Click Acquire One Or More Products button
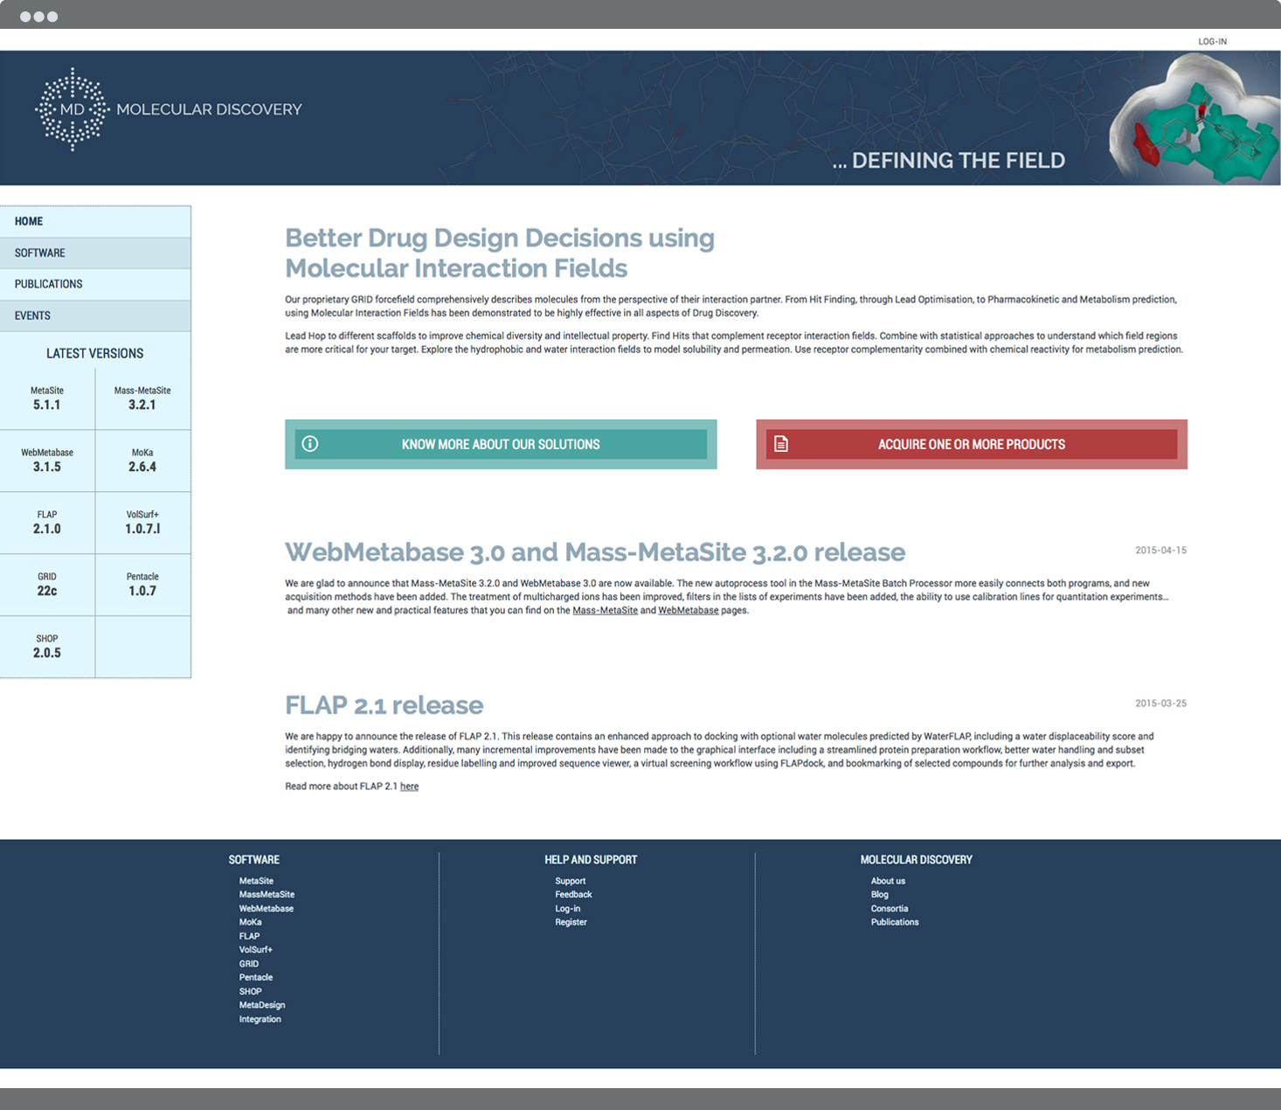1281x1110 pixels. (972, 444)
